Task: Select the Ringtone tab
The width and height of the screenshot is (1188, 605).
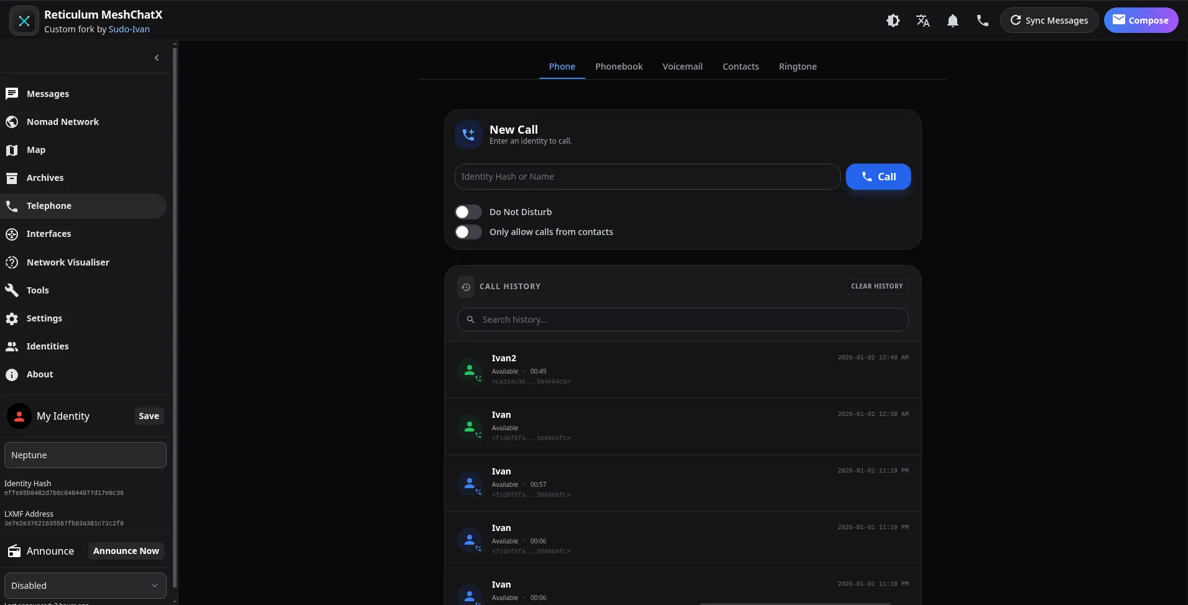Action: point(797,67)
